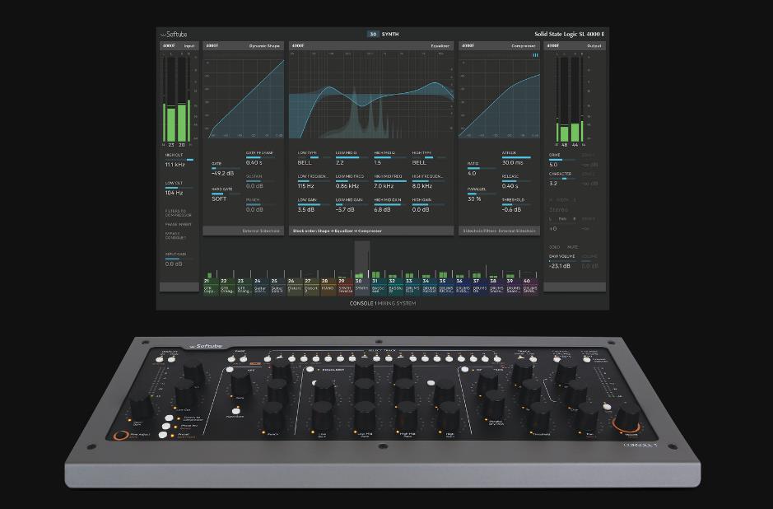Adjust the Attack 30.0 ms slider

(516, 157)
